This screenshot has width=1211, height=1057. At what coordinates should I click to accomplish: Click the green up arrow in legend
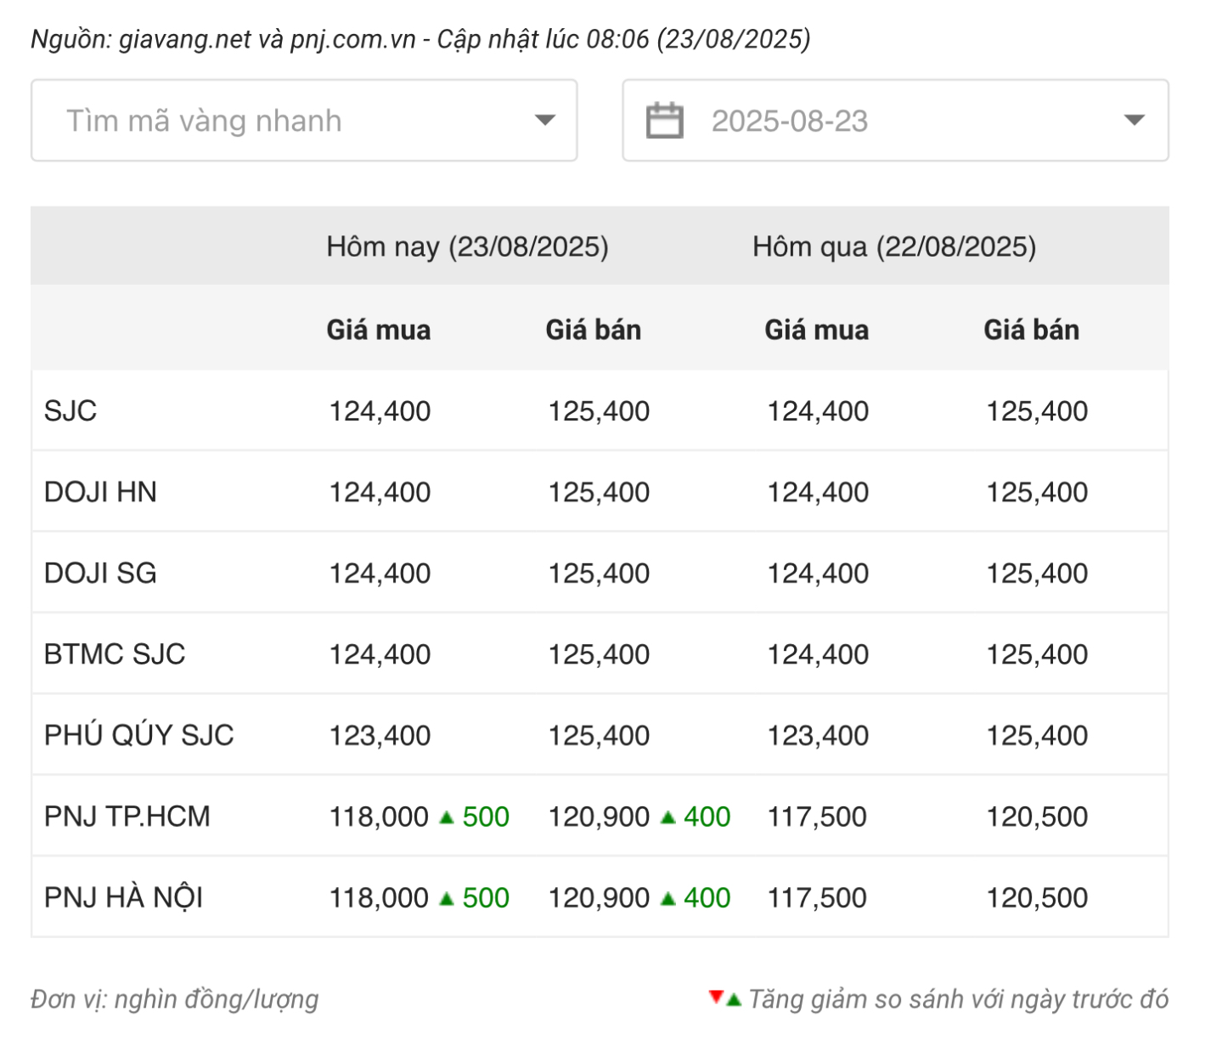point(734,1000)
